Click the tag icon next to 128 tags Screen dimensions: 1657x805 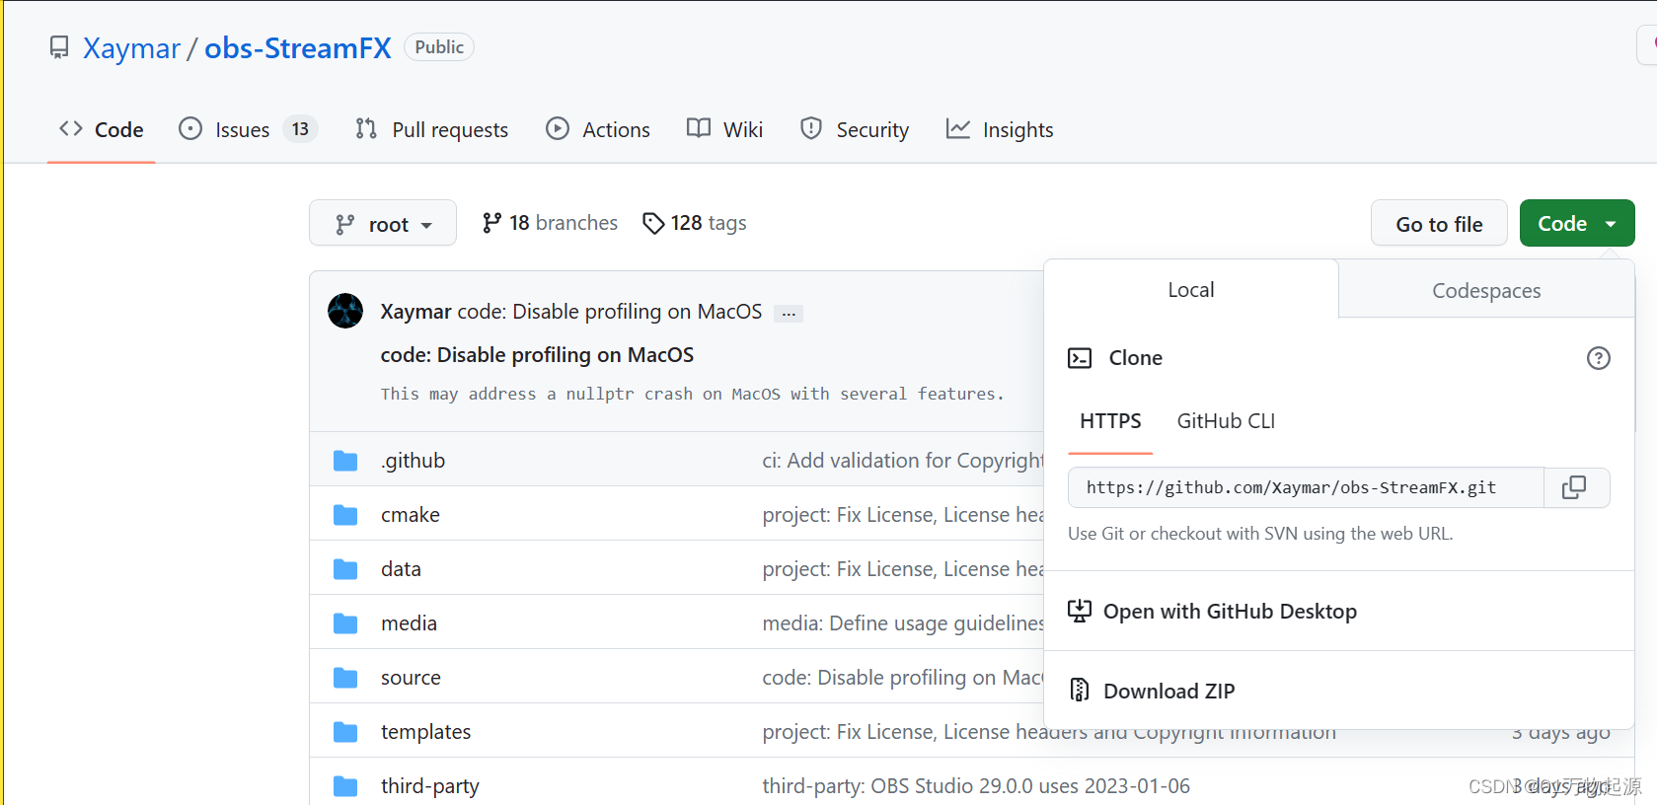pos(653,224)
